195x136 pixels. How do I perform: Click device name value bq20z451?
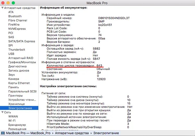click(105, 25)
